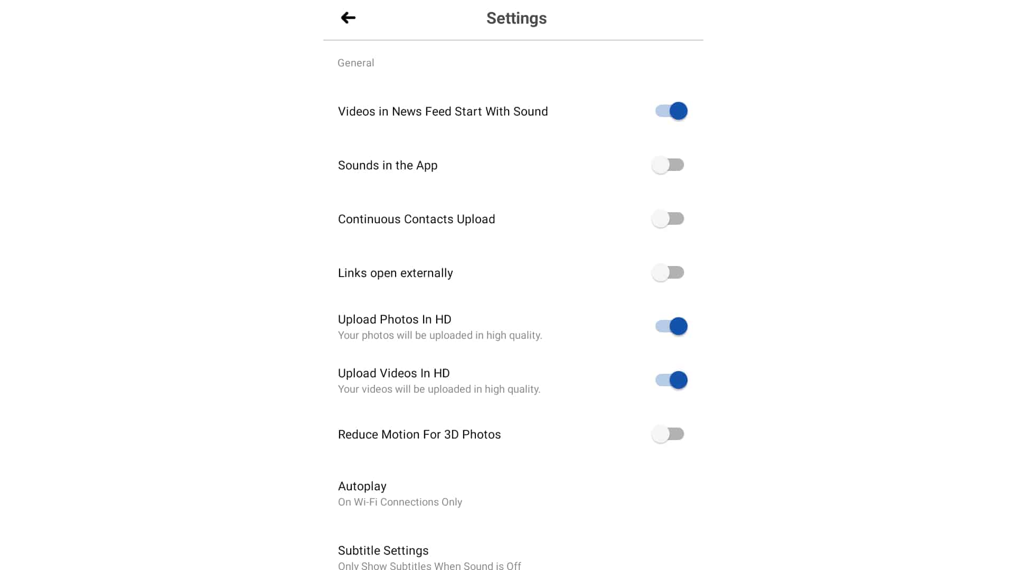Toggle the Links open externally switch
The width and height of the screenshot is (1014, 570).
668,273
